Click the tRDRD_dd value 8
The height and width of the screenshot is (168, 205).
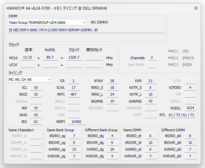click(190, 136)
